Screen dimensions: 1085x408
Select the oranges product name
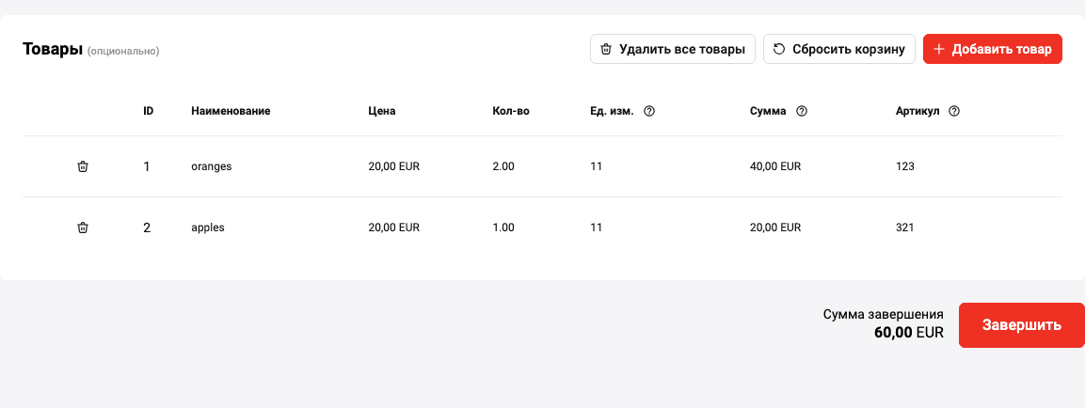(211, 166)
